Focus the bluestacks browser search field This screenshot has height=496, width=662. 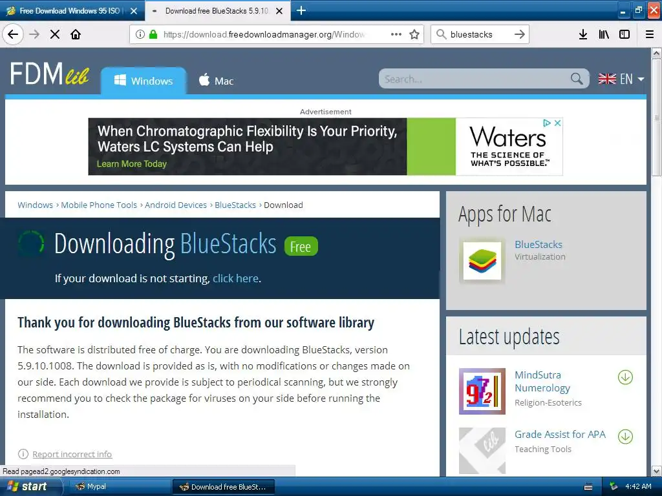pos(479,34)
